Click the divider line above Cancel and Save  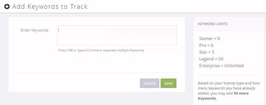[97, 73]
